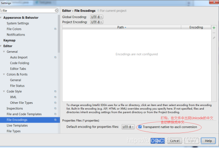Select General under Colors & Fonts
The image size is (219, 148).
pos(16,80)
